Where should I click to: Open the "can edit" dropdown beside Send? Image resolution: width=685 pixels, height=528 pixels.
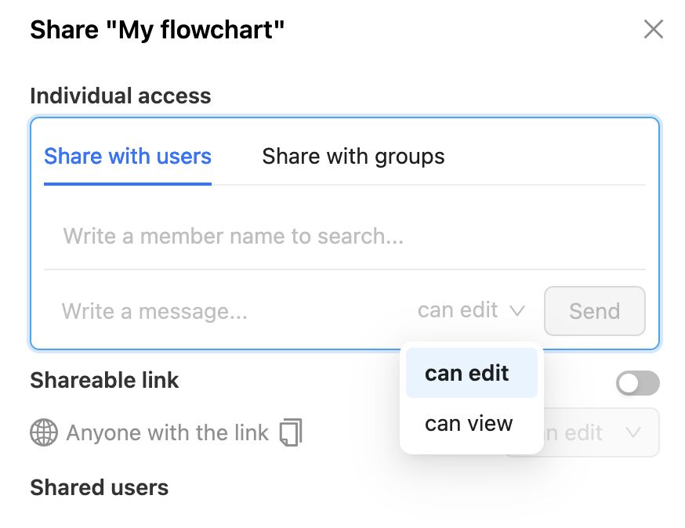click(x=470, y=310)
